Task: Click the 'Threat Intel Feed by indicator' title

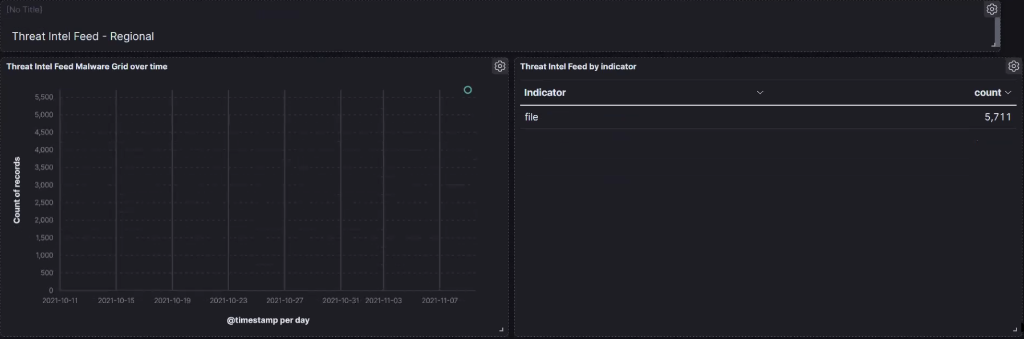Action: pyautogui.click(x=578, y=67)
